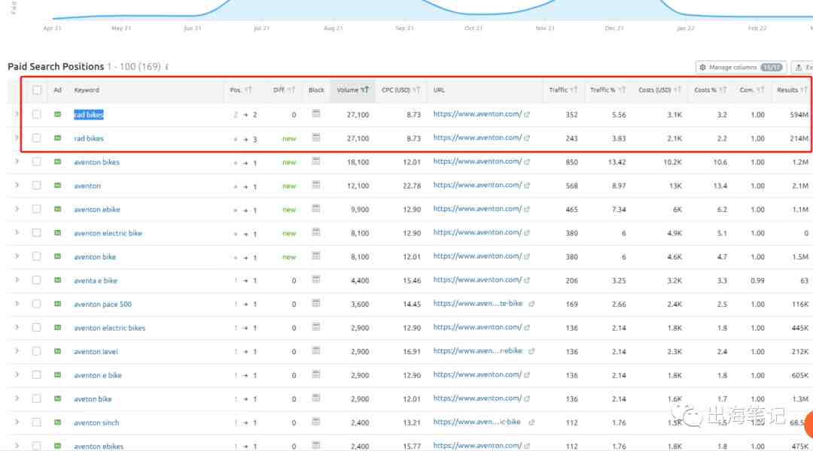Sort by the Costs (USD) column sort icon

677,90
